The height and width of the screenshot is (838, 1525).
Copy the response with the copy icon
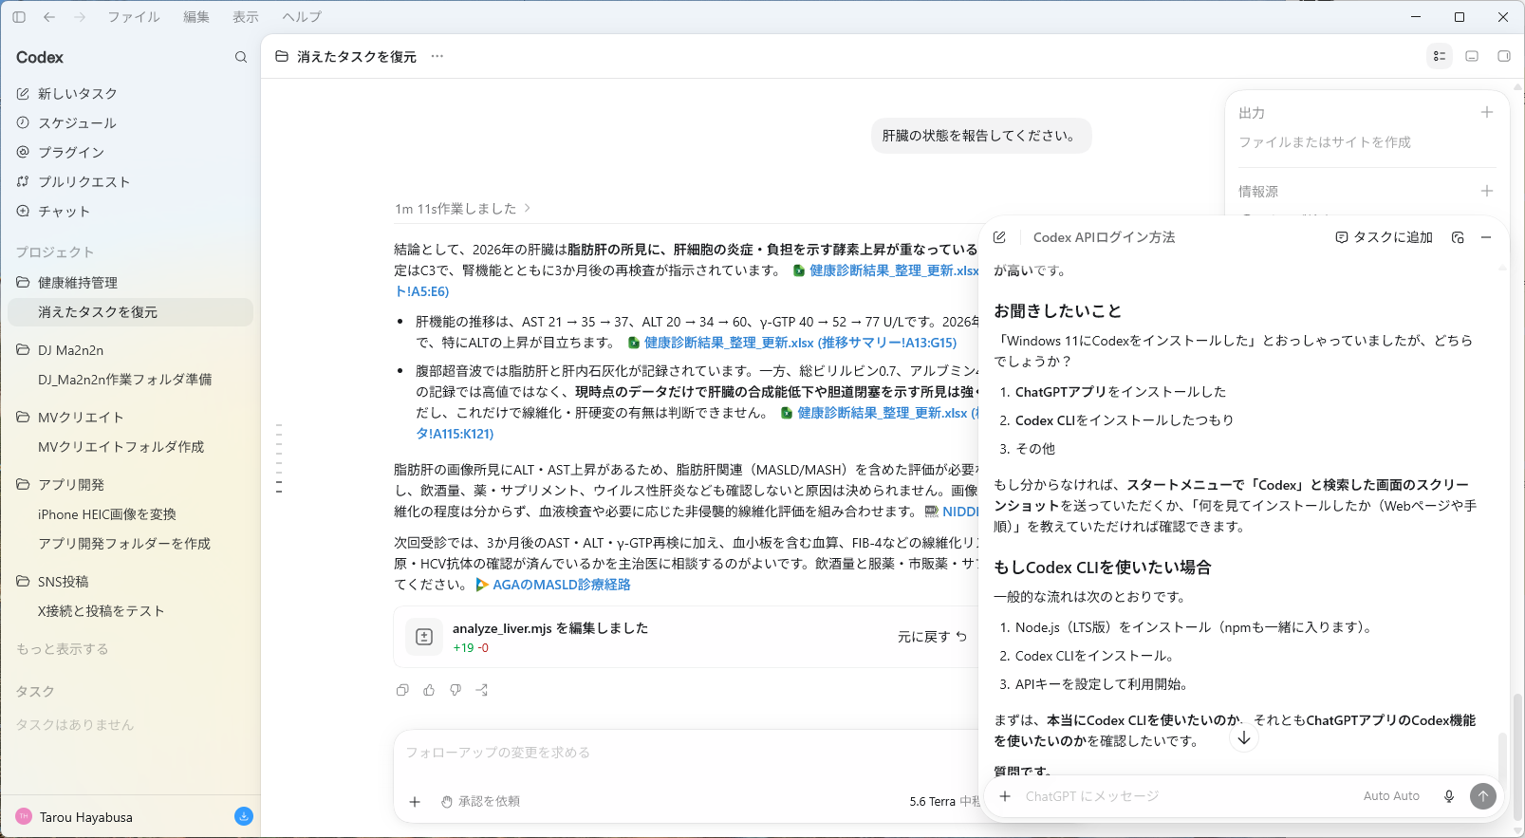tap(402, 690)
